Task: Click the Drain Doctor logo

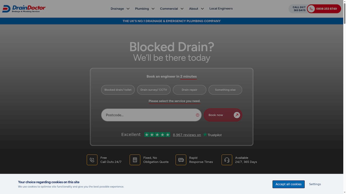Action: (x=24, y=8)
